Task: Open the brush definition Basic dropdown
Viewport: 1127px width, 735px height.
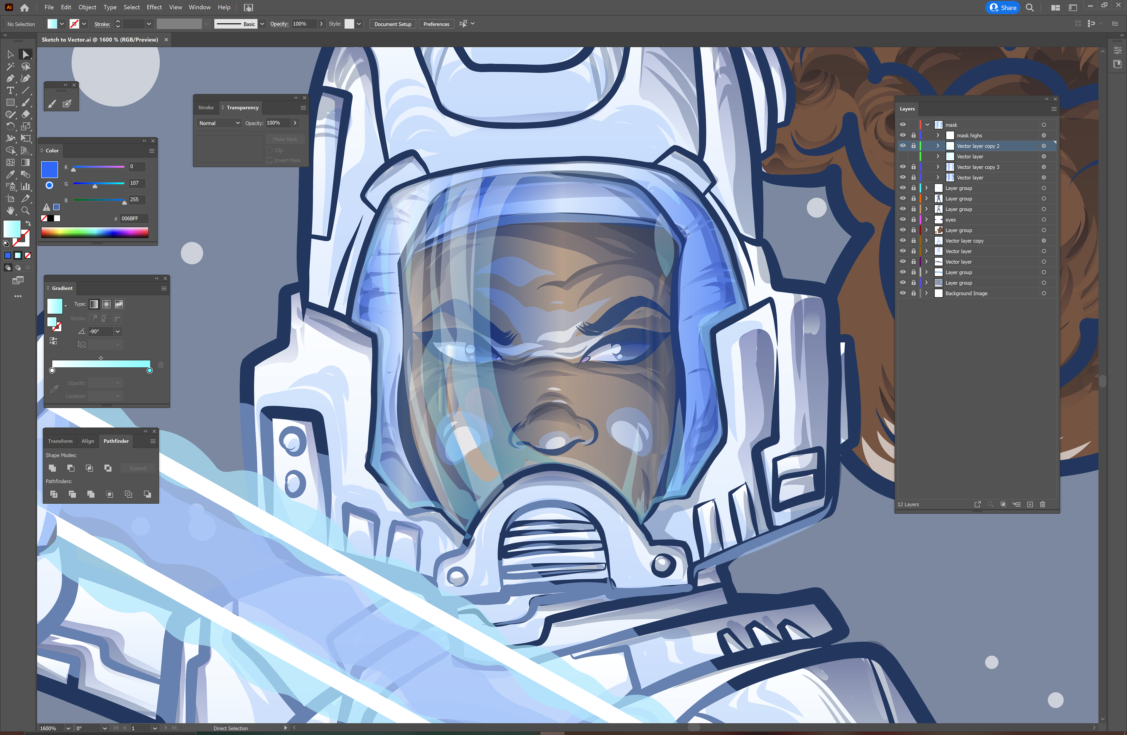Action: click(262, 24)
